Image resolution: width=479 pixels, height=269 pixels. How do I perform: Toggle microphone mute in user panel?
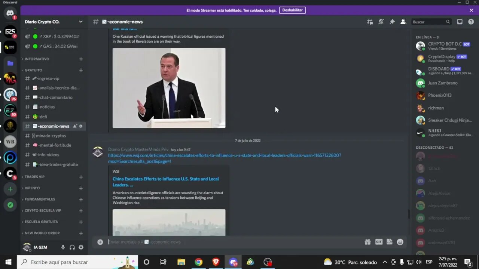(x=63, y=247)
